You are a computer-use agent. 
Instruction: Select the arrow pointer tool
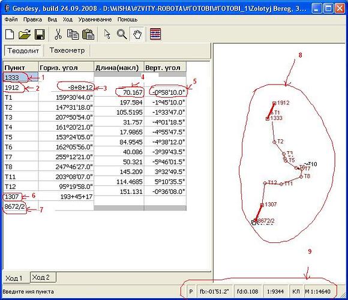pos(107,34)
